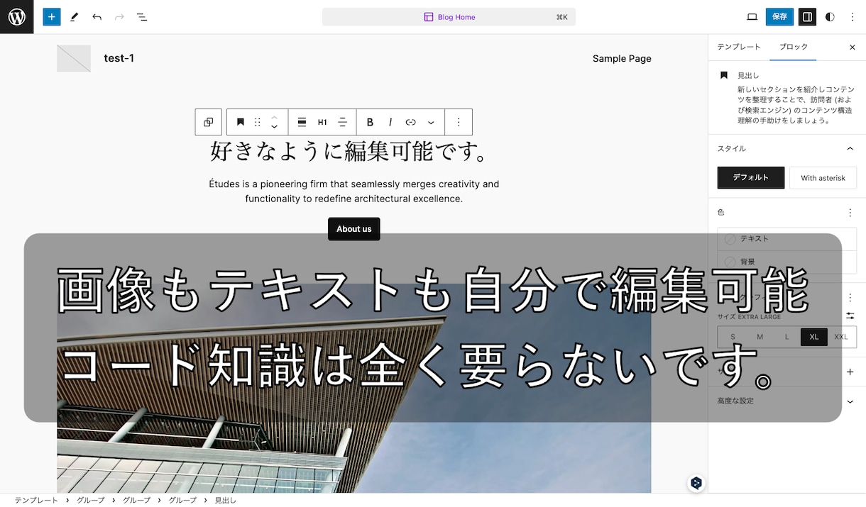Change the text alignment

pyautogui.click(x=342, y=122)
